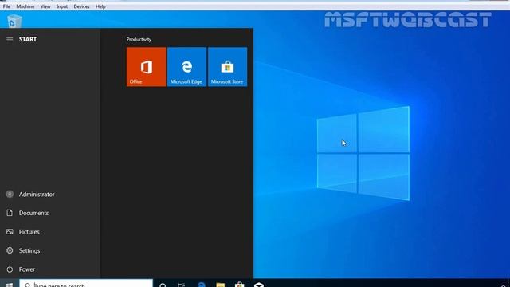Open the Administrator account options
Screen dimensions: 510x287
50,195
